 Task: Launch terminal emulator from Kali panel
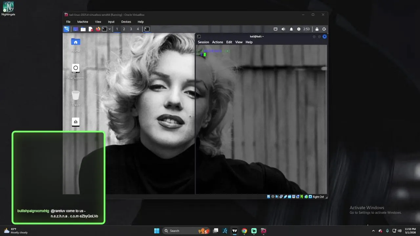click(x=104, y=29)
